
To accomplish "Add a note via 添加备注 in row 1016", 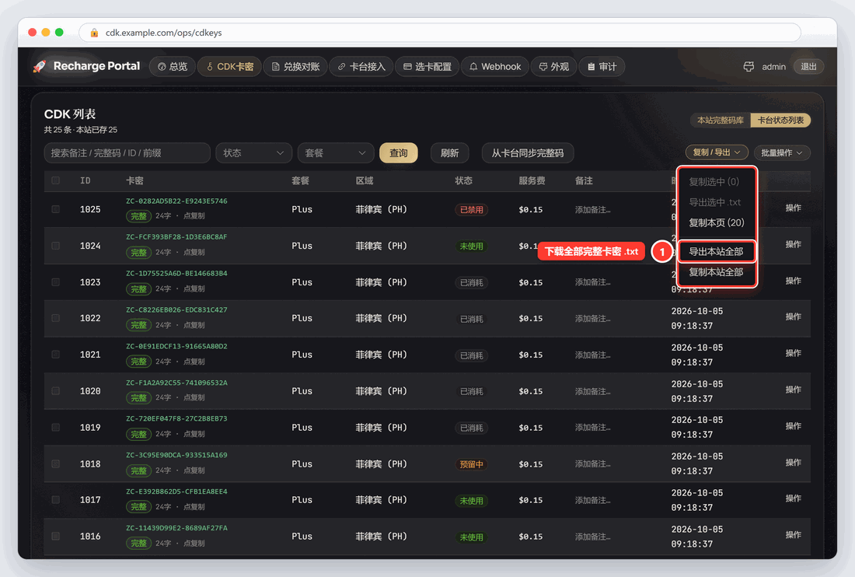I will (593, 537).
